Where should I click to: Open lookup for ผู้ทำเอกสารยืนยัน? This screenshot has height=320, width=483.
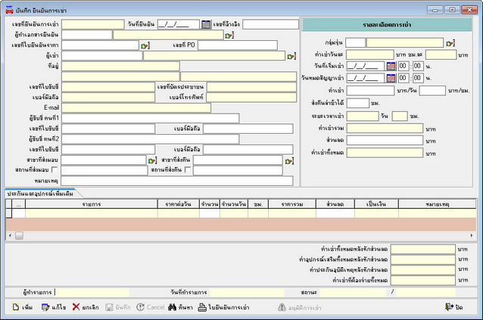coord(229,36)
